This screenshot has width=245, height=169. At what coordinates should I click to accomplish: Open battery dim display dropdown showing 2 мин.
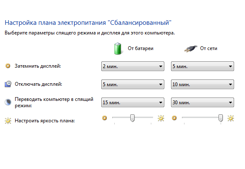tap(133, 66)
